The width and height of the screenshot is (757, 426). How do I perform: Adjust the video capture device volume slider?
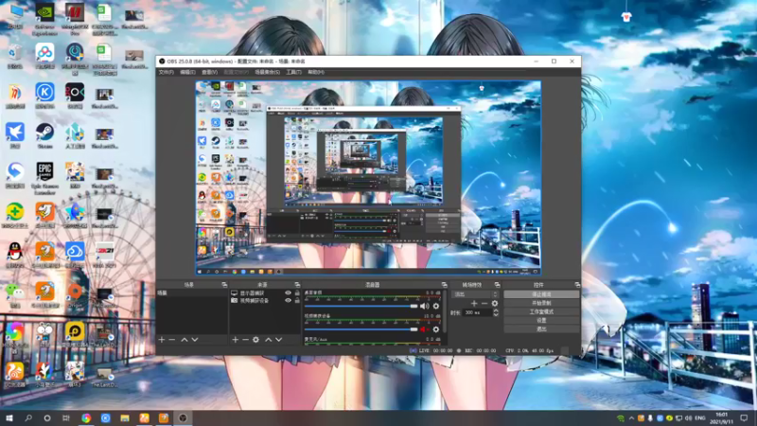[x=361, y=329]
